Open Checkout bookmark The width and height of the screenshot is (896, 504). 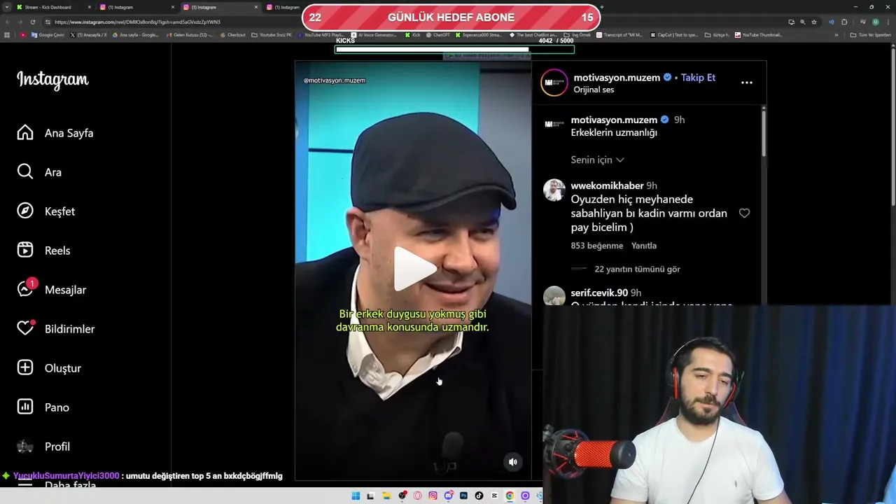coord(233,35)
